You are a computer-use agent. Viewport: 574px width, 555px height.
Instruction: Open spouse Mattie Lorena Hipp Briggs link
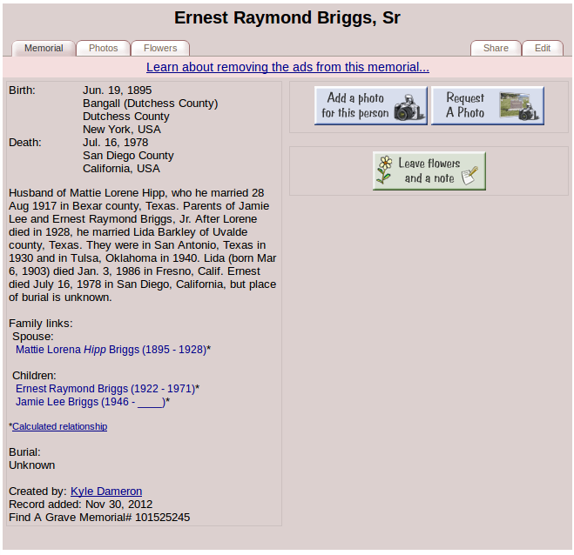point(111,350)
